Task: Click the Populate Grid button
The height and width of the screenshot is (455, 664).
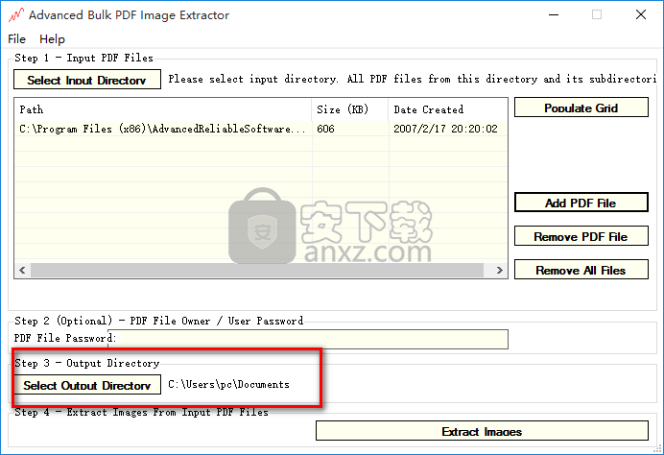Action: point(581,108)
